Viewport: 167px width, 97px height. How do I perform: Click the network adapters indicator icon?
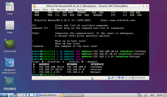(112, 78)
